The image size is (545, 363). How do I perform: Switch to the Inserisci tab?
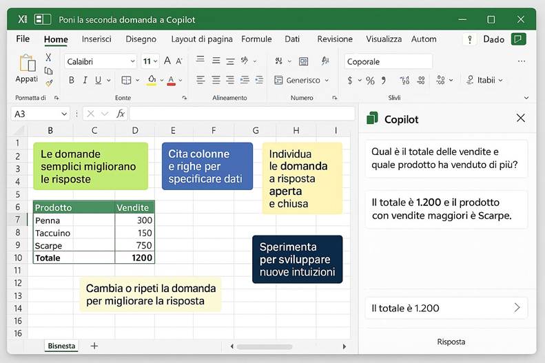coord(96,39)
